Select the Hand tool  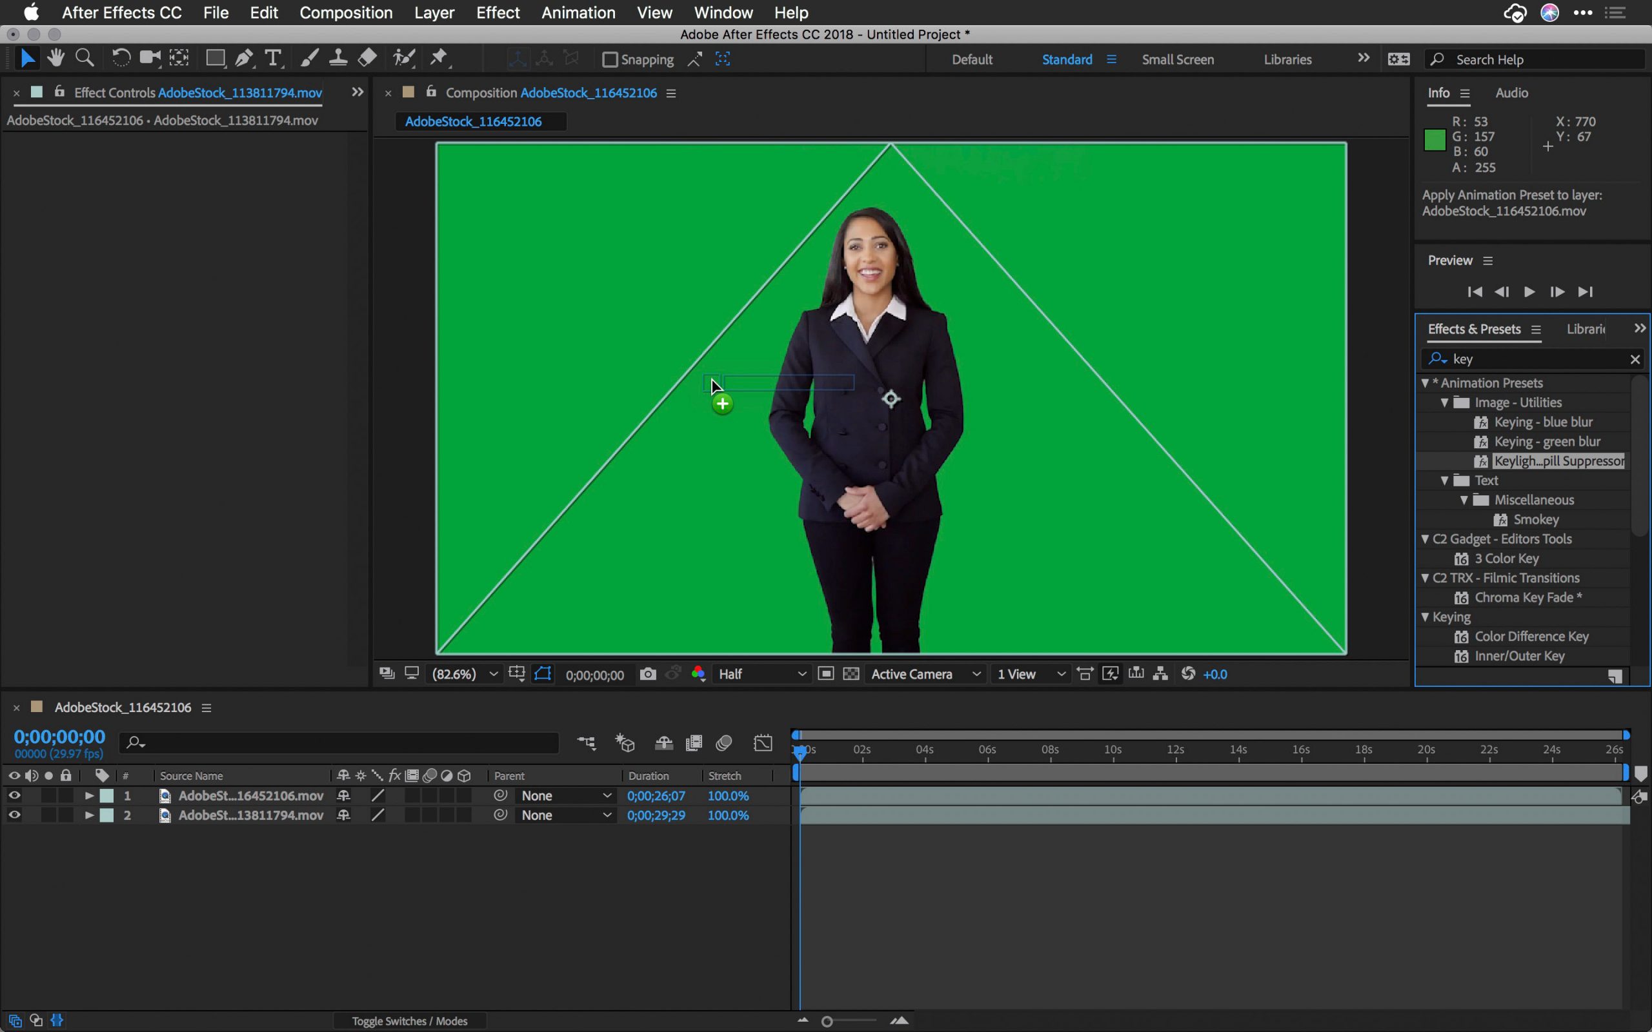(x=56, y=59)
